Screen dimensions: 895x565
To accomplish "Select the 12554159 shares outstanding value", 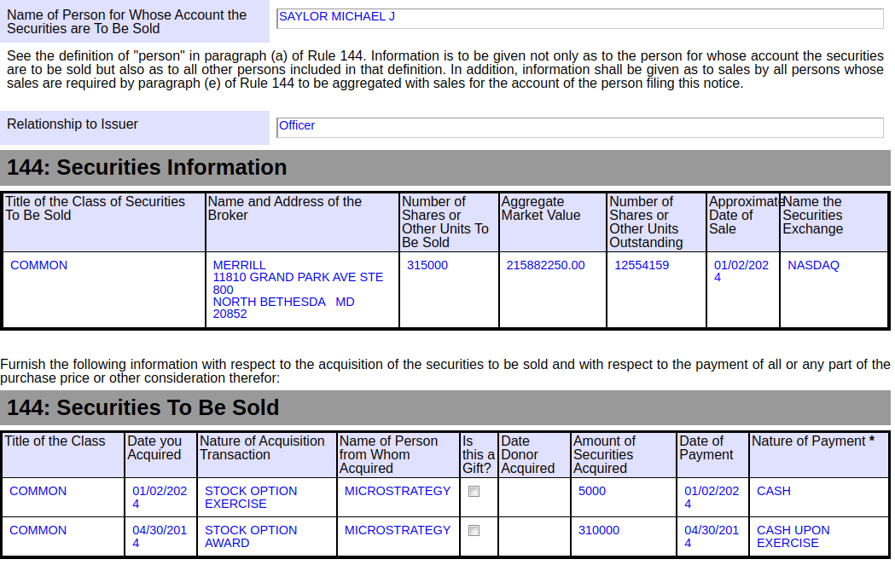I will [642, 265].
